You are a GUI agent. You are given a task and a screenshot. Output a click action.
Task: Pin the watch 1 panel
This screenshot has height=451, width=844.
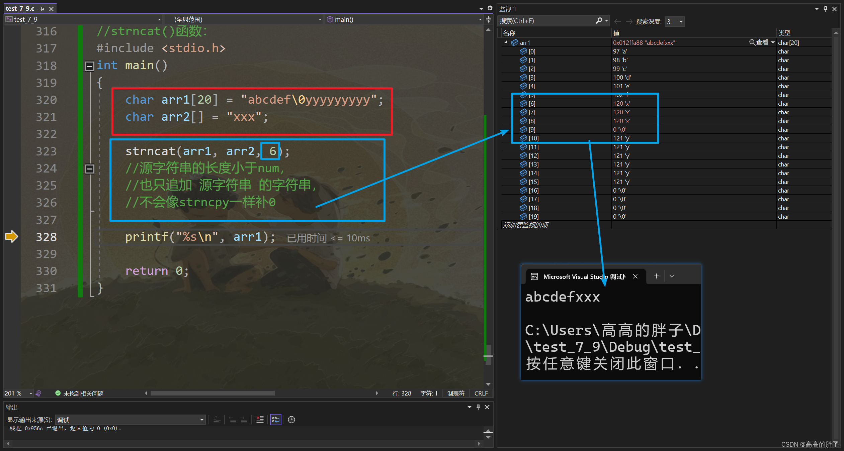click(x=826, y=9)
